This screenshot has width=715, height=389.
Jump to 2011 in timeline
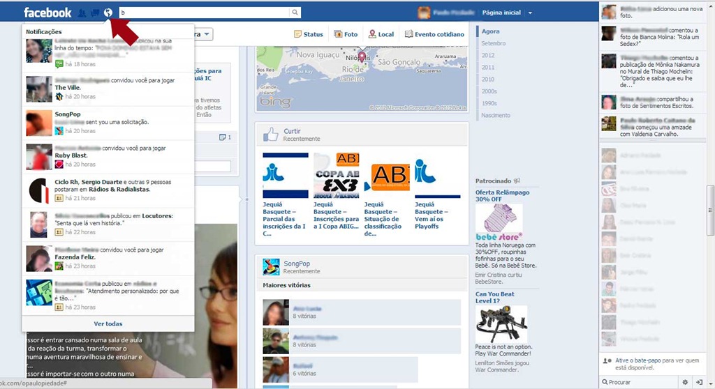click(488, 67)
